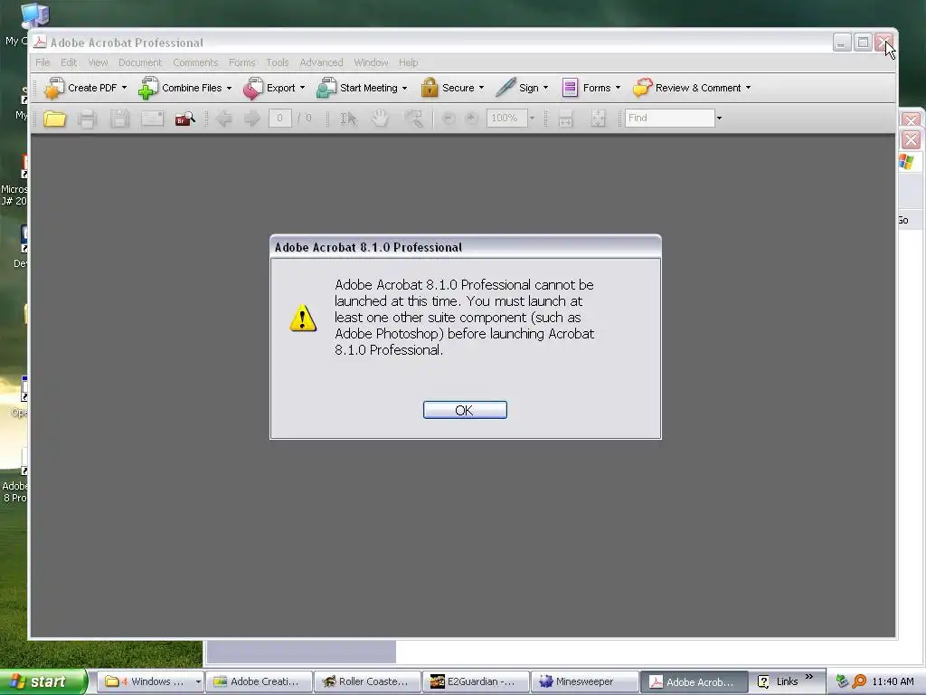Click the network system tray icon
Viewport: 926px width, 695px height.
[x=842, y=682]
